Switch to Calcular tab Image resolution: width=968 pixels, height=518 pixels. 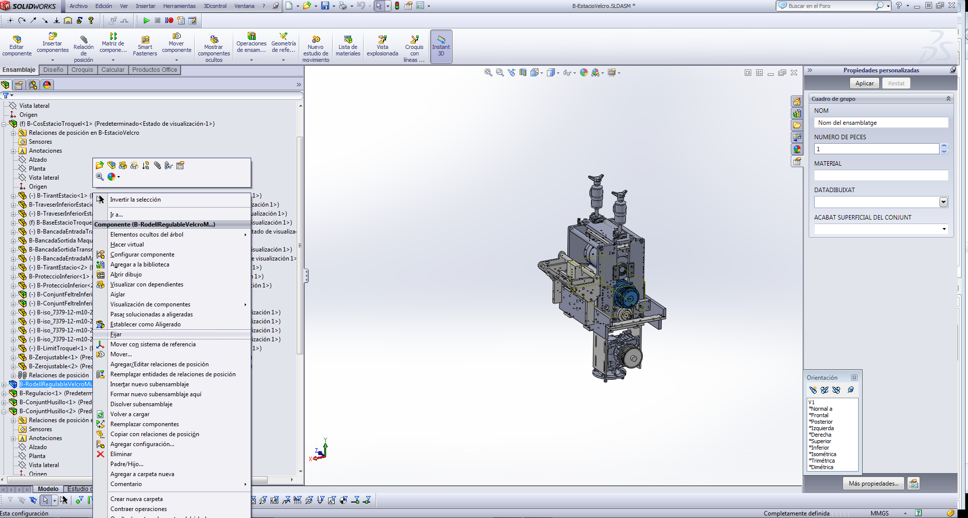tap(113, 70)
